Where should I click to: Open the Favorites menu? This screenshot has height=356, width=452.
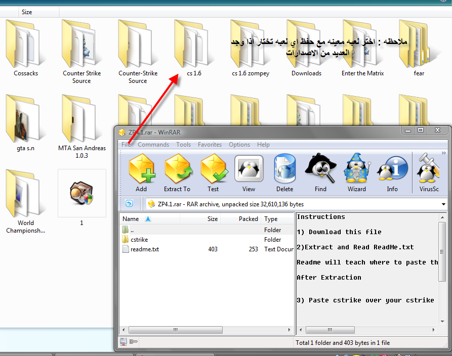[x=210, y=145]
